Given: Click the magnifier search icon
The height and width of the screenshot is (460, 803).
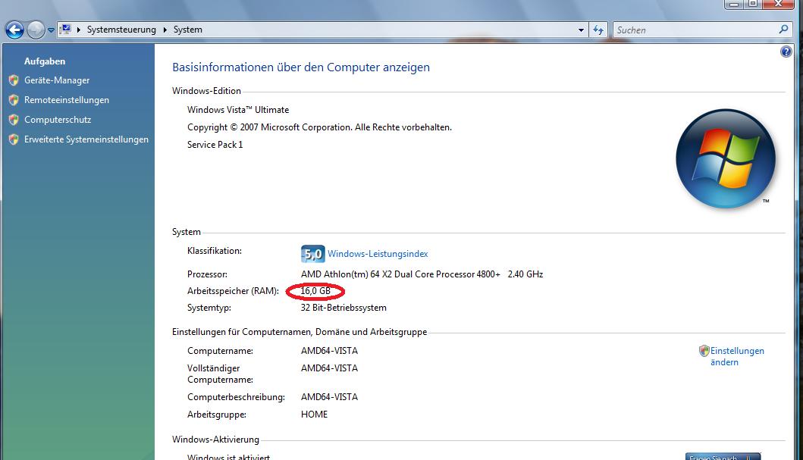Looking at the screenshot, I should coord(783,30).
